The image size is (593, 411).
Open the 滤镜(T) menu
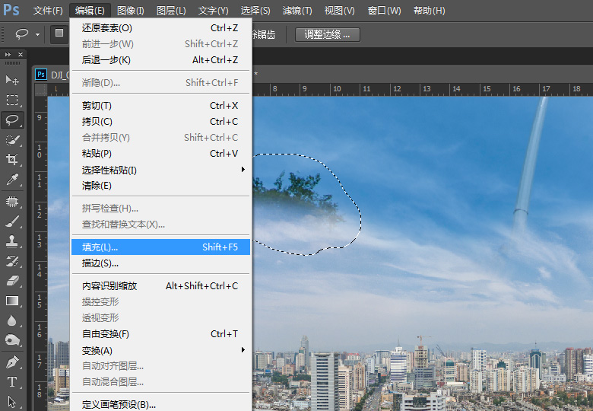297,11
